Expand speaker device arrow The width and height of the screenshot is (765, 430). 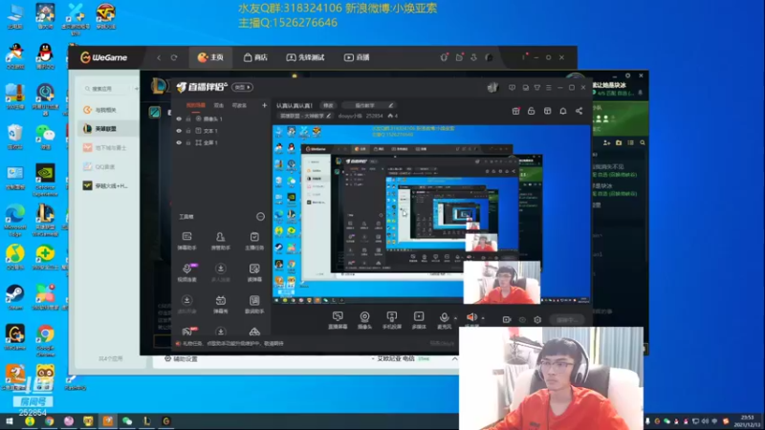483,318
